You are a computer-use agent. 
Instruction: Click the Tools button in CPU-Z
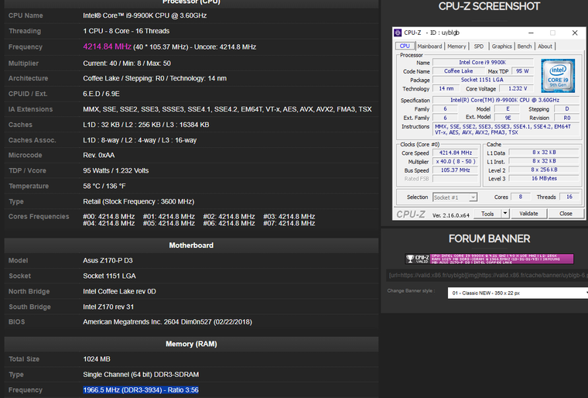[487, 214]
